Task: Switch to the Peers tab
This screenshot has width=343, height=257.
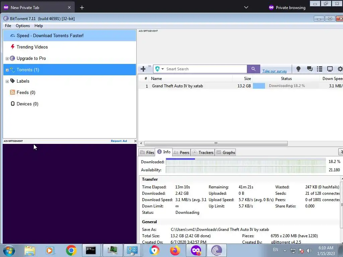Action: 181,152
